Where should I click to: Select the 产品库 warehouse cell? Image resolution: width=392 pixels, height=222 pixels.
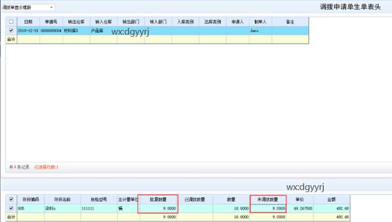click(x=103, y=31)
